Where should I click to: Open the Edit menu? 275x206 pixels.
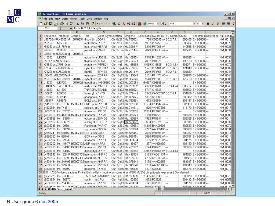tap(51, 19)
